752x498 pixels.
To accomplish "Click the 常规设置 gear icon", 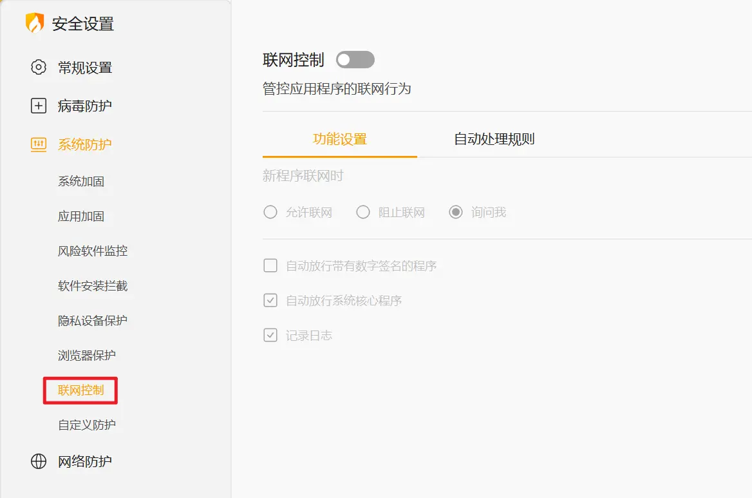I will point(39,68).
